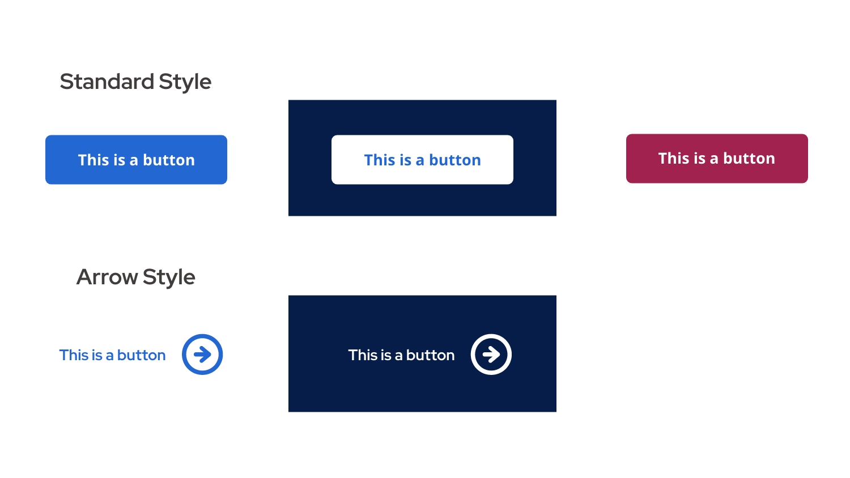Screen dimensions: 850x478
Task: Click the white 'This is a button' link on navy
Action: 401,355
